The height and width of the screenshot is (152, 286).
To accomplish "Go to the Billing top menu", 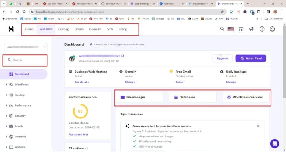I will [122, 29].
